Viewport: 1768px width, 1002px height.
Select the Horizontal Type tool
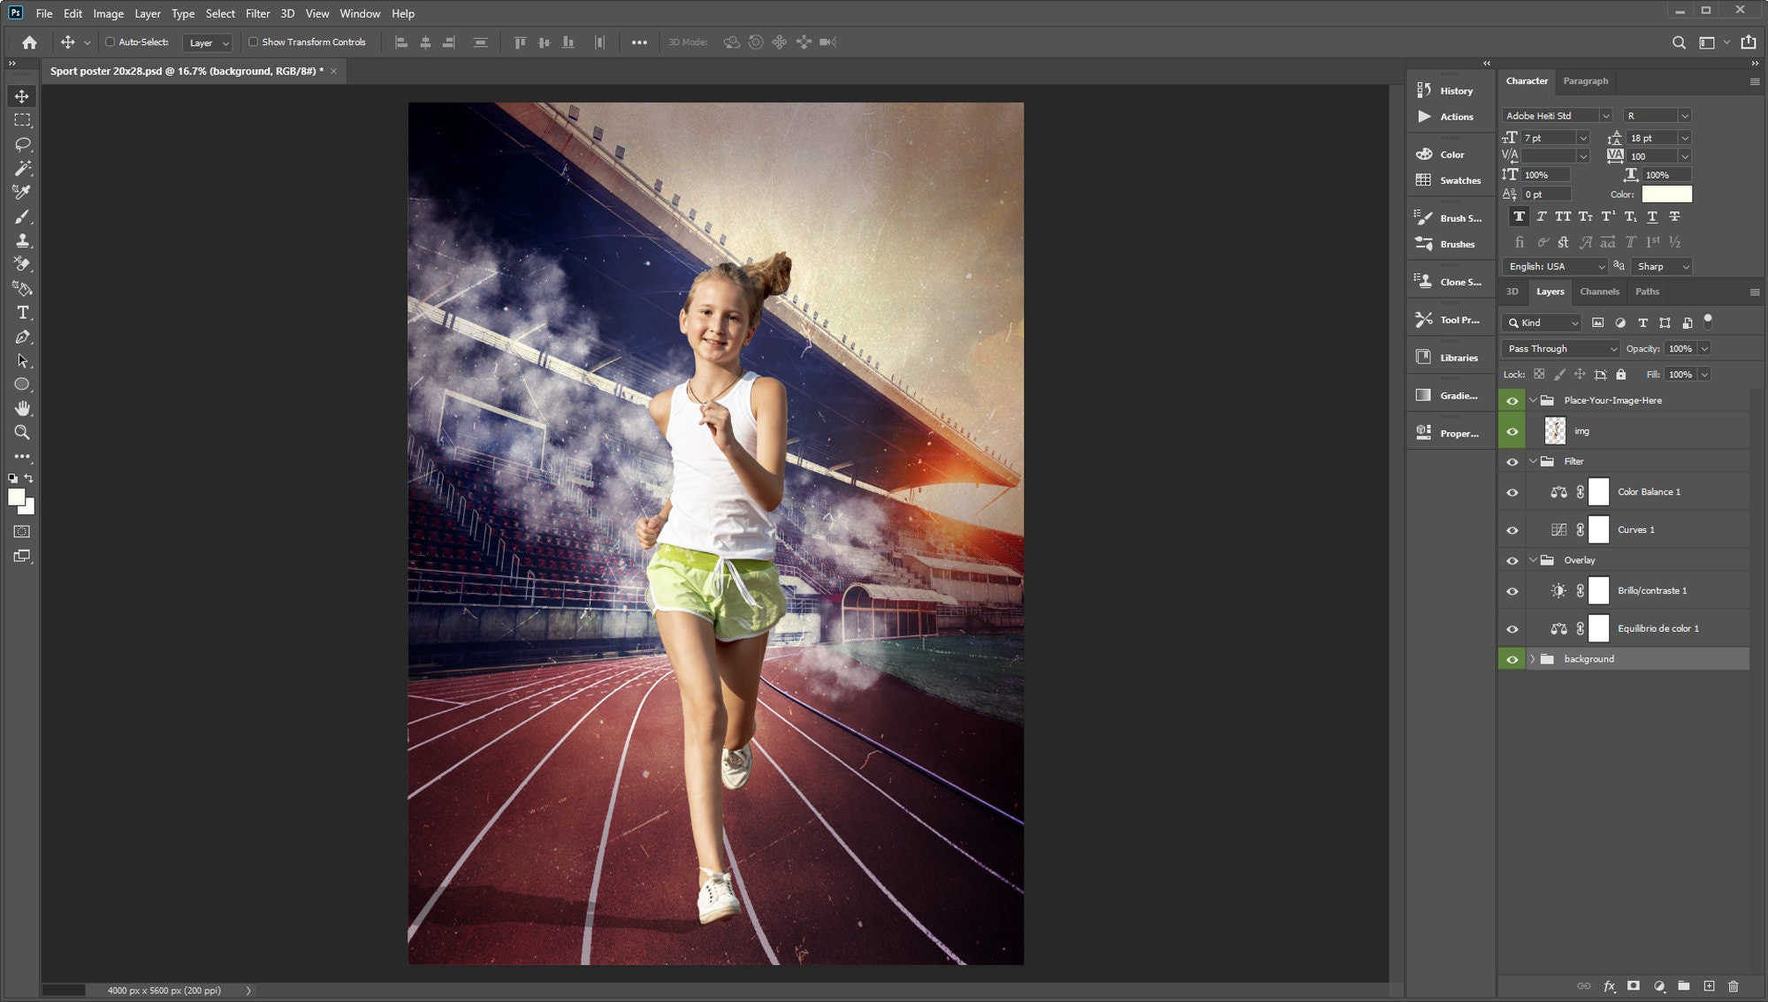coord(22,312)
